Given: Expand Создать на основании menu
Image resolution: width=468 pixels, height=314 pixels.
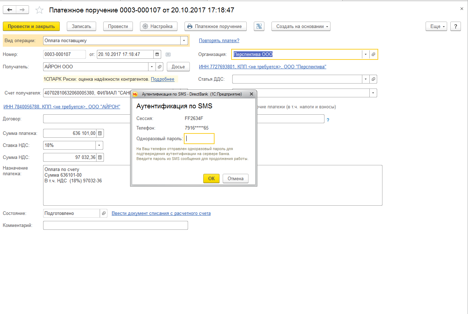Looking at the screenshot, I should point(301,26).
